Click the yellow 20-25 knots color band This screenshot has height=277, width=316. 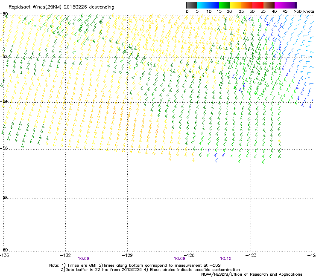tap(236, 5)
